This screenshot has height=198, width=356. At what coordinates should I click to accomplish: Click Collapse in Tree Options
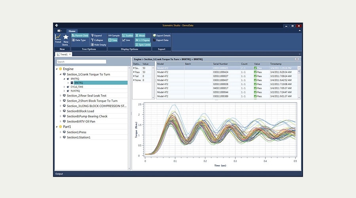coord(97,40)
